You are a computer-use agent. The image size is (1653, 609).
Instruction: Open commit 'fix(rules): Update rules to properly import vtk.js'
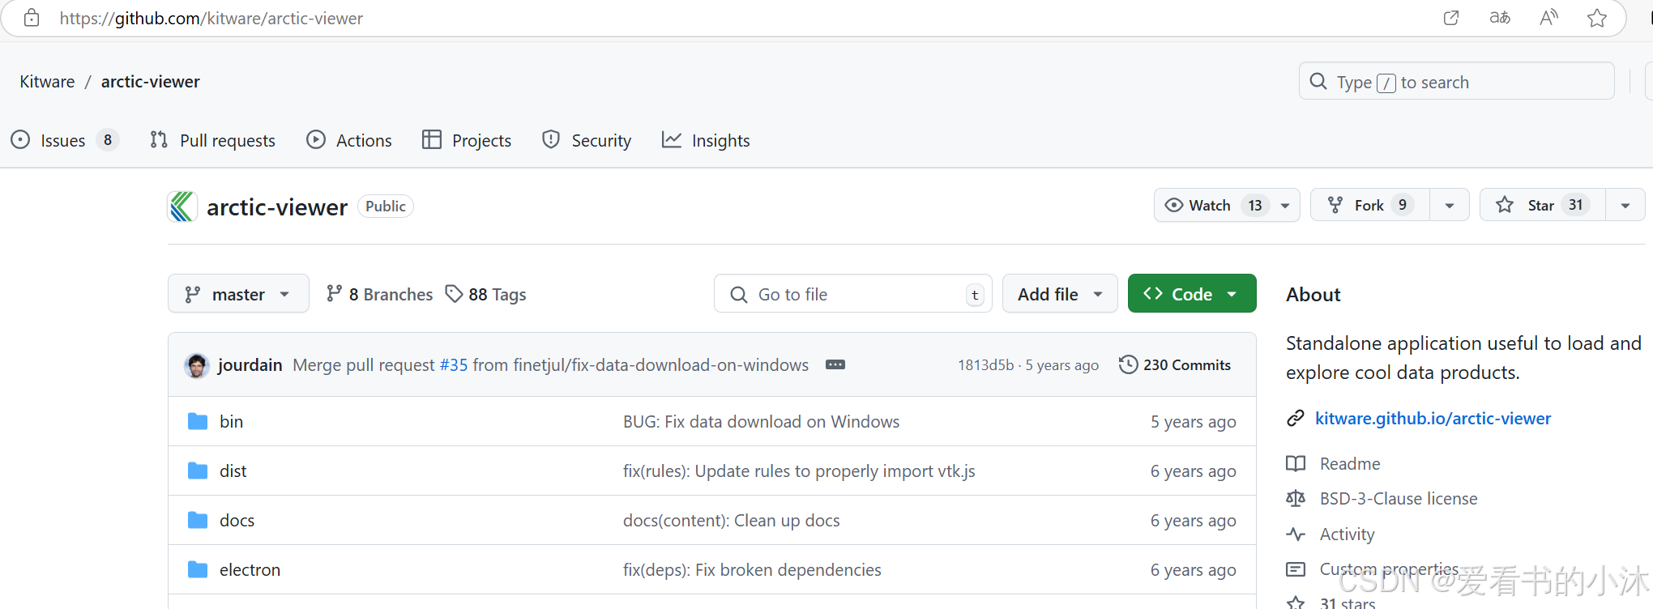click(799, 471)
